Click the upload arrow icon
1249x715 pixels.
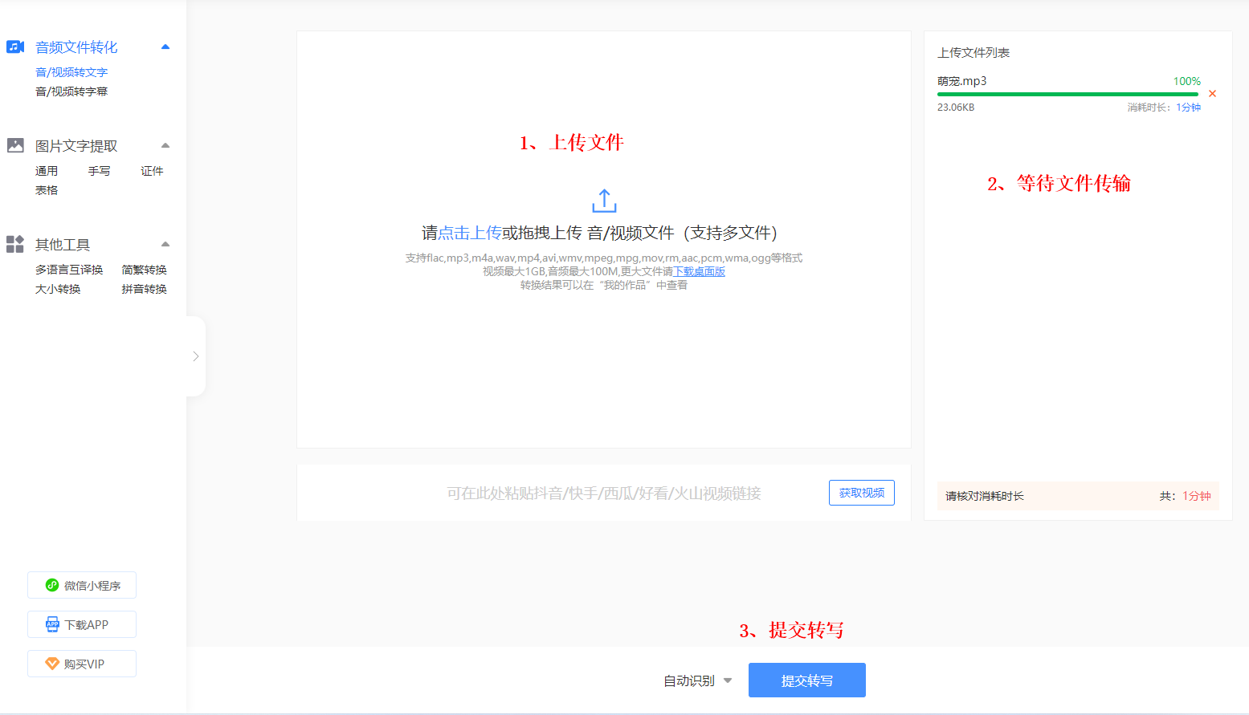pos(604,201)
